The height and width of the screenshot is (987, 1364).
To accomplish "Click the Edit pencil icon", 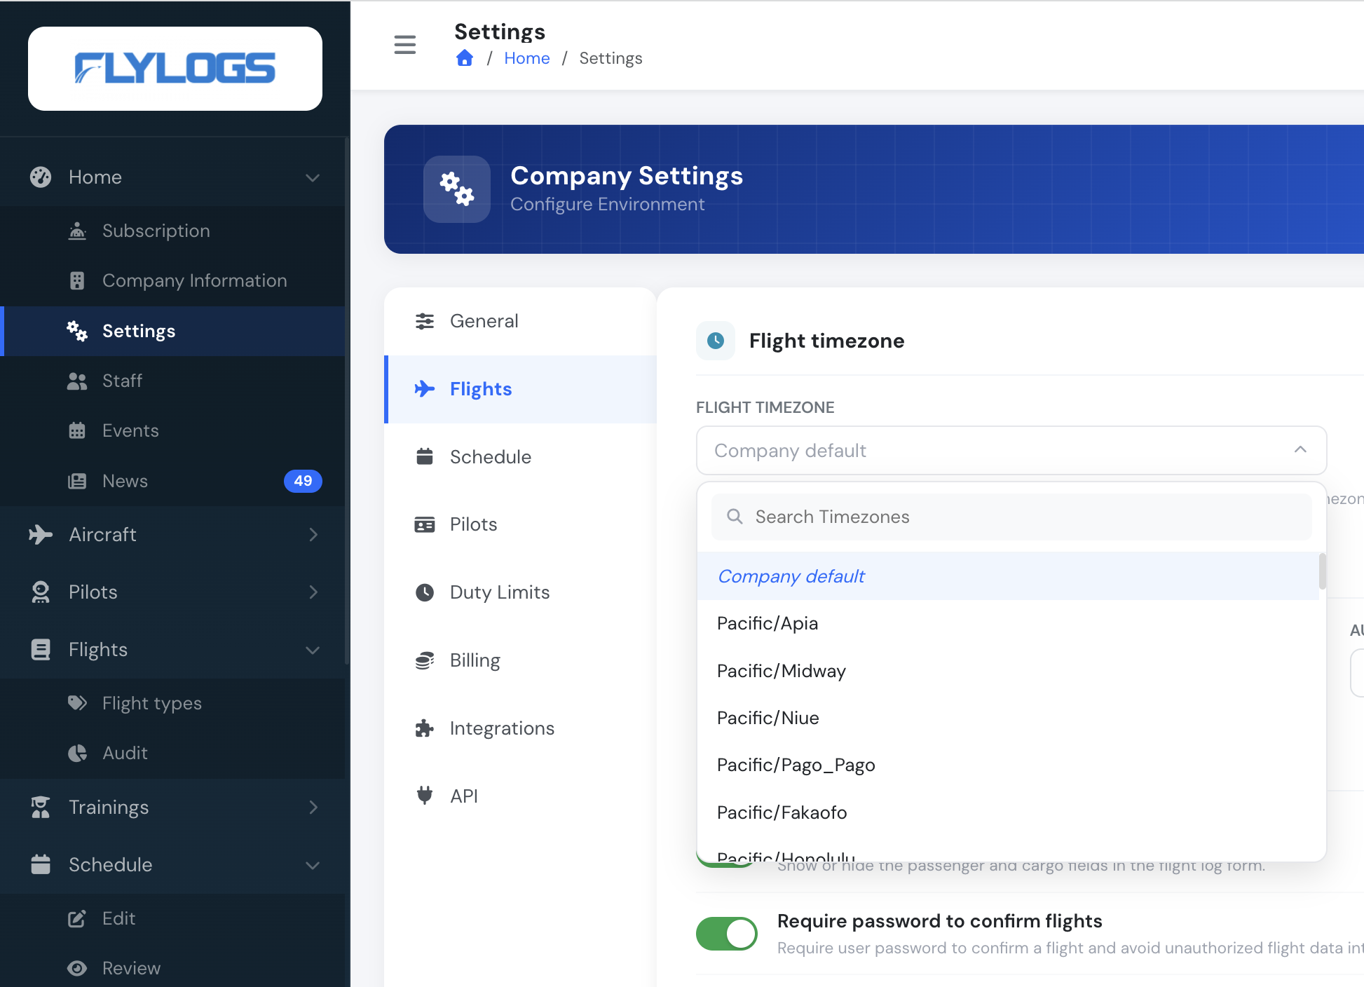I will (77, 918).
